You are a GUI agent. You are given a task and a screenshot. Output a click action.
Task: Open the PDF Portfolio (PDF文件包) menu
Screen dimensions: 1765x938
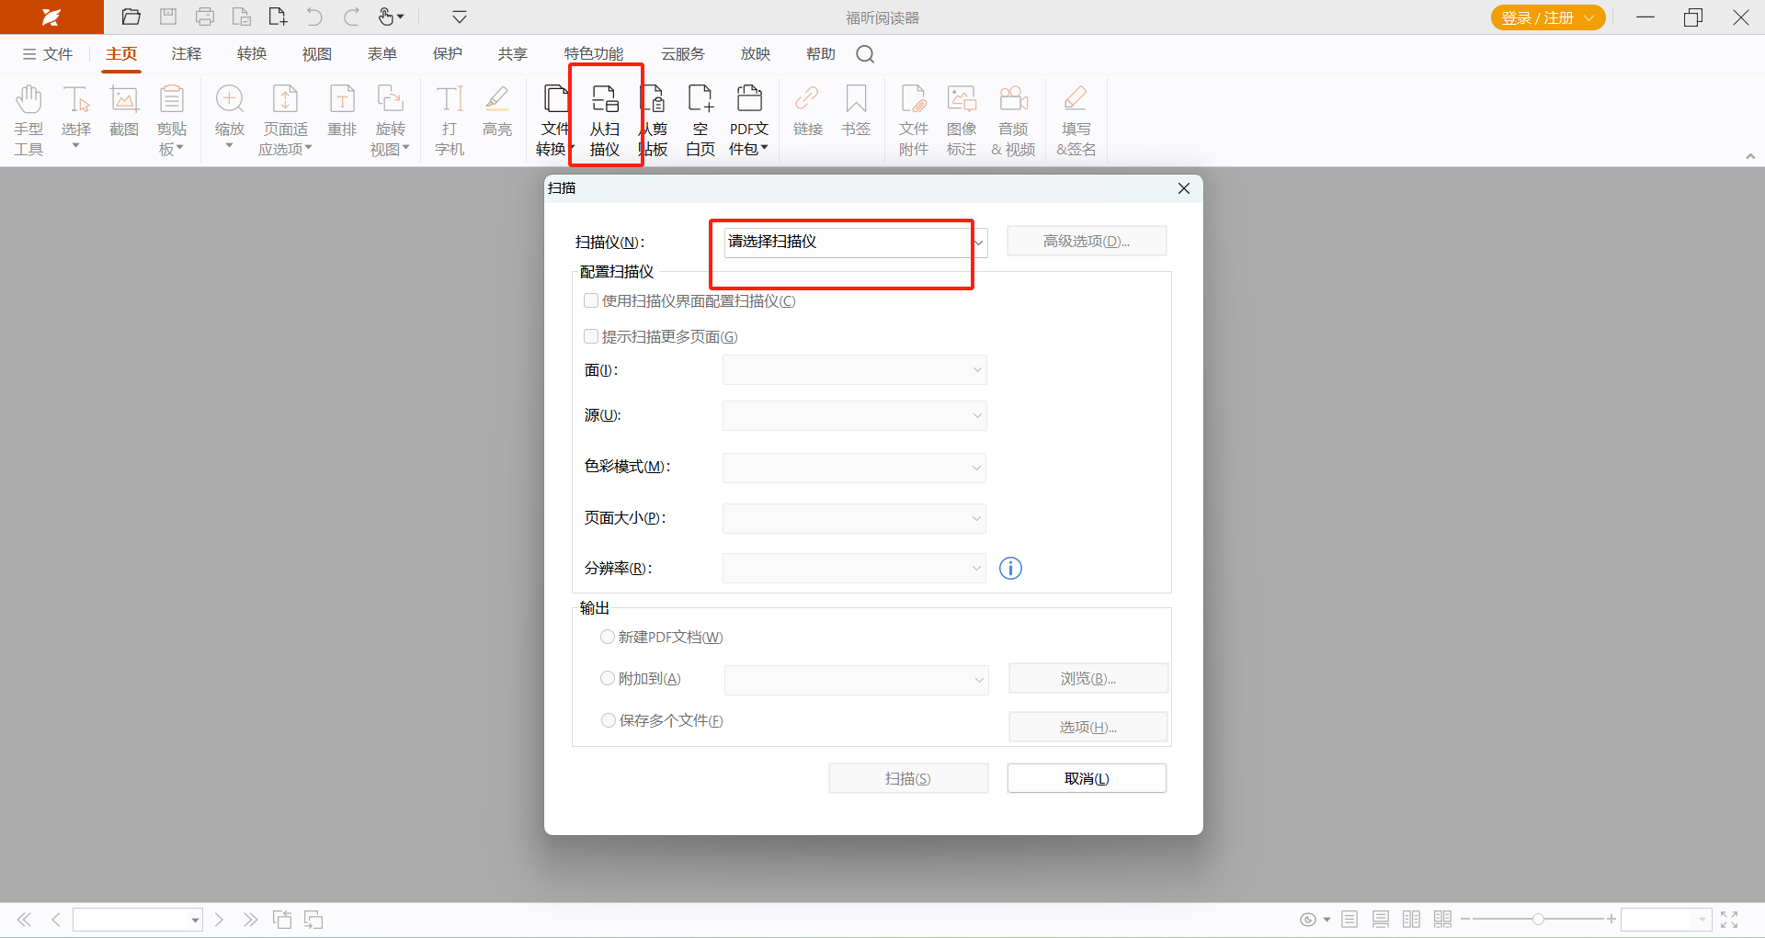(749, 120)
